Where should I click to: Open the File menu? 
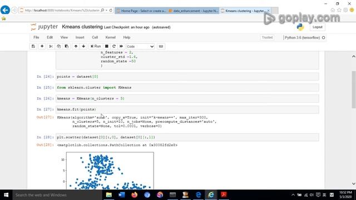pyautogui.click(x=36, y=37)
